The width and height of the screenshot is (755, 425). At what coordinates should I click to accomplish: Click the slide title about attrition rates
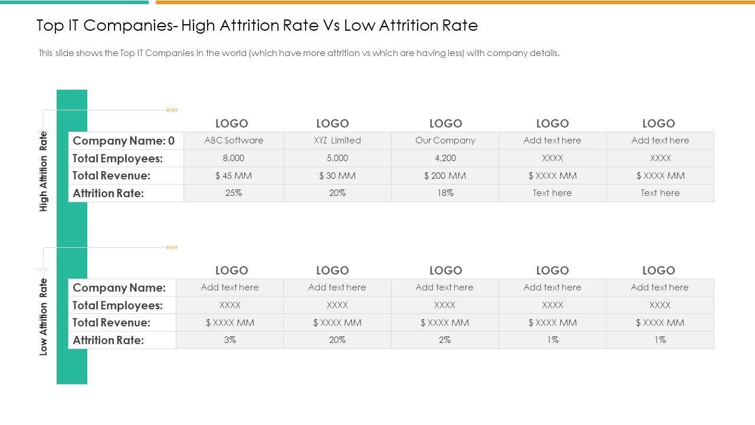pos(257,25)
